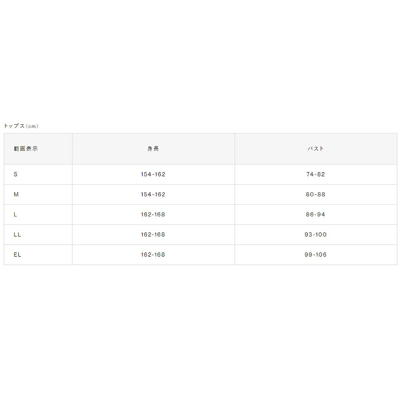The image size is (400, 400).
Task: Click the バスト column header
Action: (x=316, y=149)
